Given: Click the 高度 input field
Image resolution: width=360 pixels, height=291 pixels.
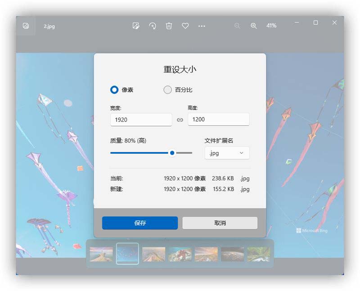Looking at the screenshot, I should tap(218, 120).
